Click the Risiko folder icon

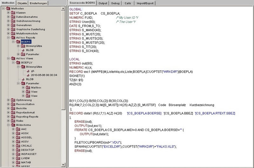13,121
